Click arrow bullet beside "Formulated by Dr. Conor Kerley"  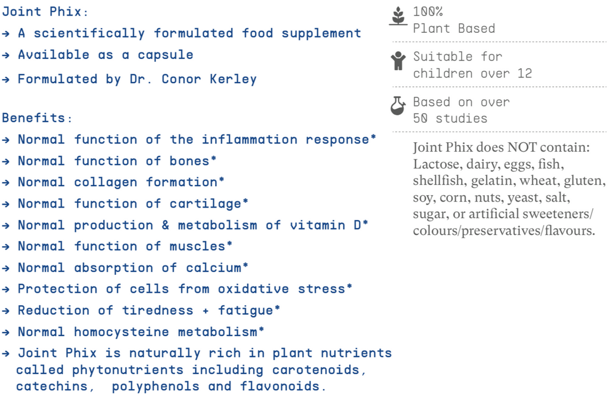[x=5, y=79]
